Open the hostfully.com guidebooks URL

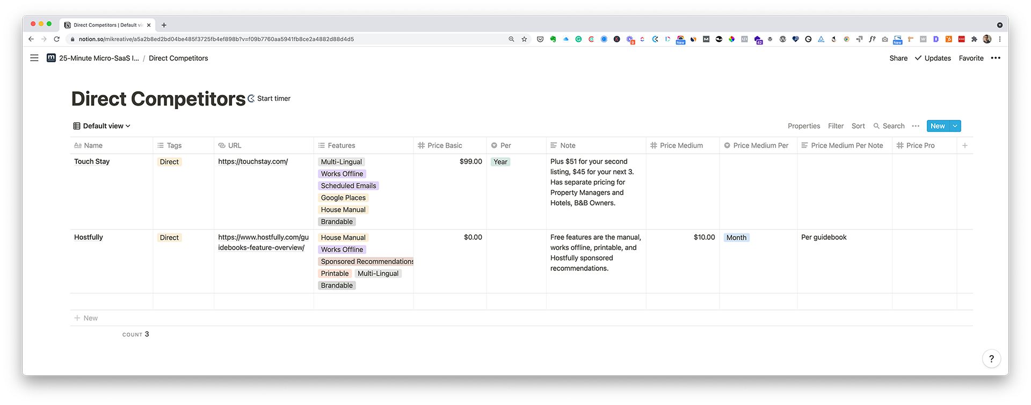[263, 242]
